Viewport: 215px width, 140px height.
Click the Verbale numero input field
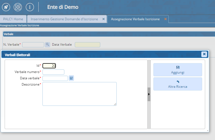53,72
